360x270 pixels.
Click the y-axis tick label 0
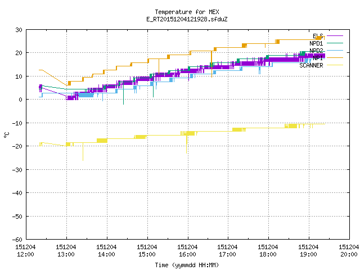(21, 100)
